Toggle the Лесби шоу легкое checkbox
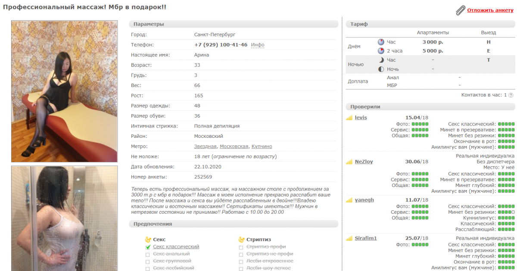The width and height of the screenshot is (517, 271). tap(241, 268)
